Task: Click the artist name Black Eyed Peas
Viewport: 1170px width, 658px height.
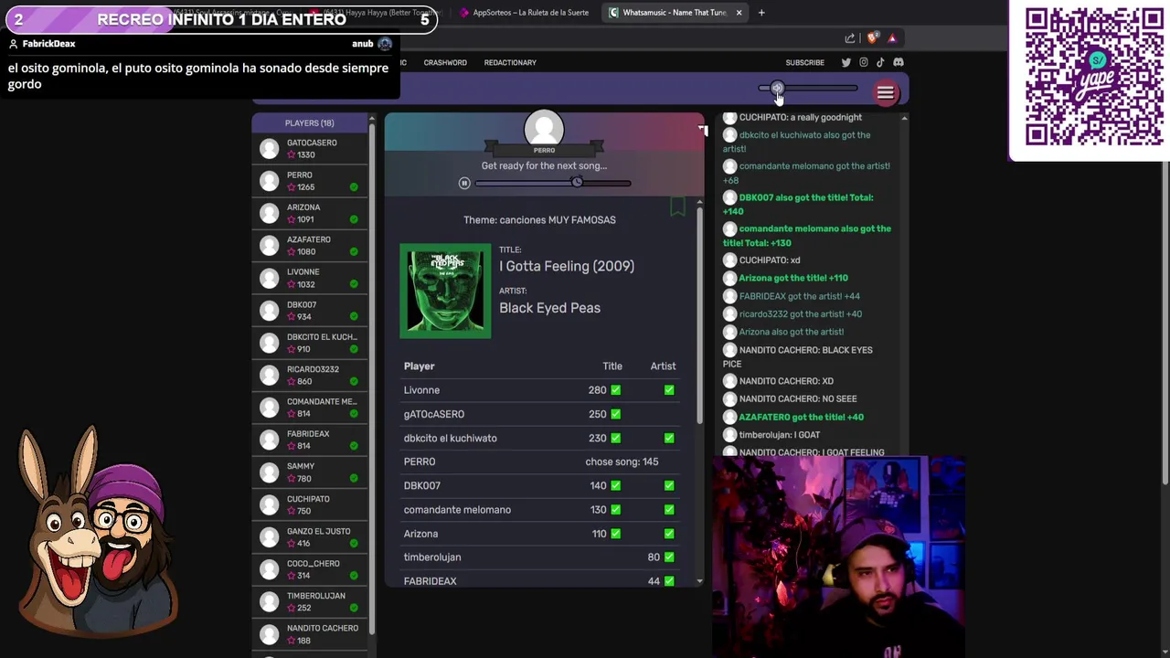Action: pyautogui.click(x=549, y=308)
